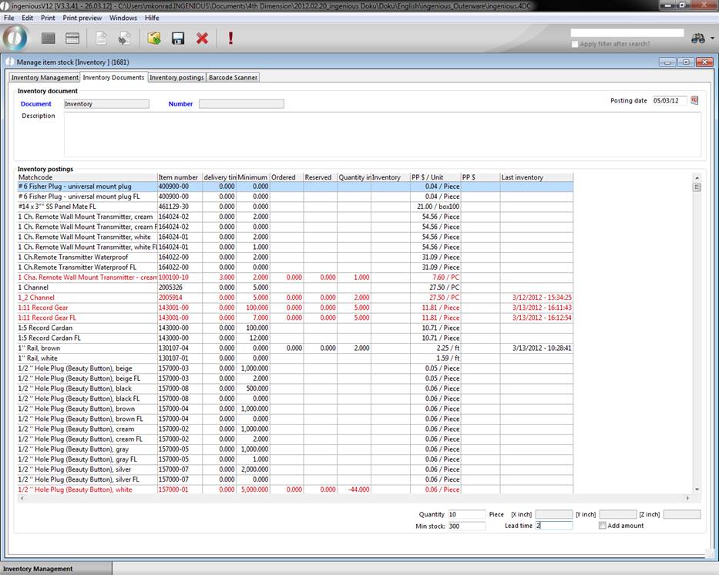Click the binoculars search icon

coord(698,39)
